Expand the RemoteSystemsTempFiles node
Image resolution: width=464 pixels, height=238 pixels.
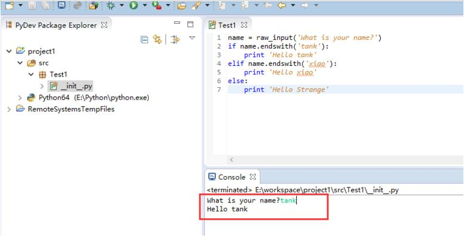coord(9,109)
